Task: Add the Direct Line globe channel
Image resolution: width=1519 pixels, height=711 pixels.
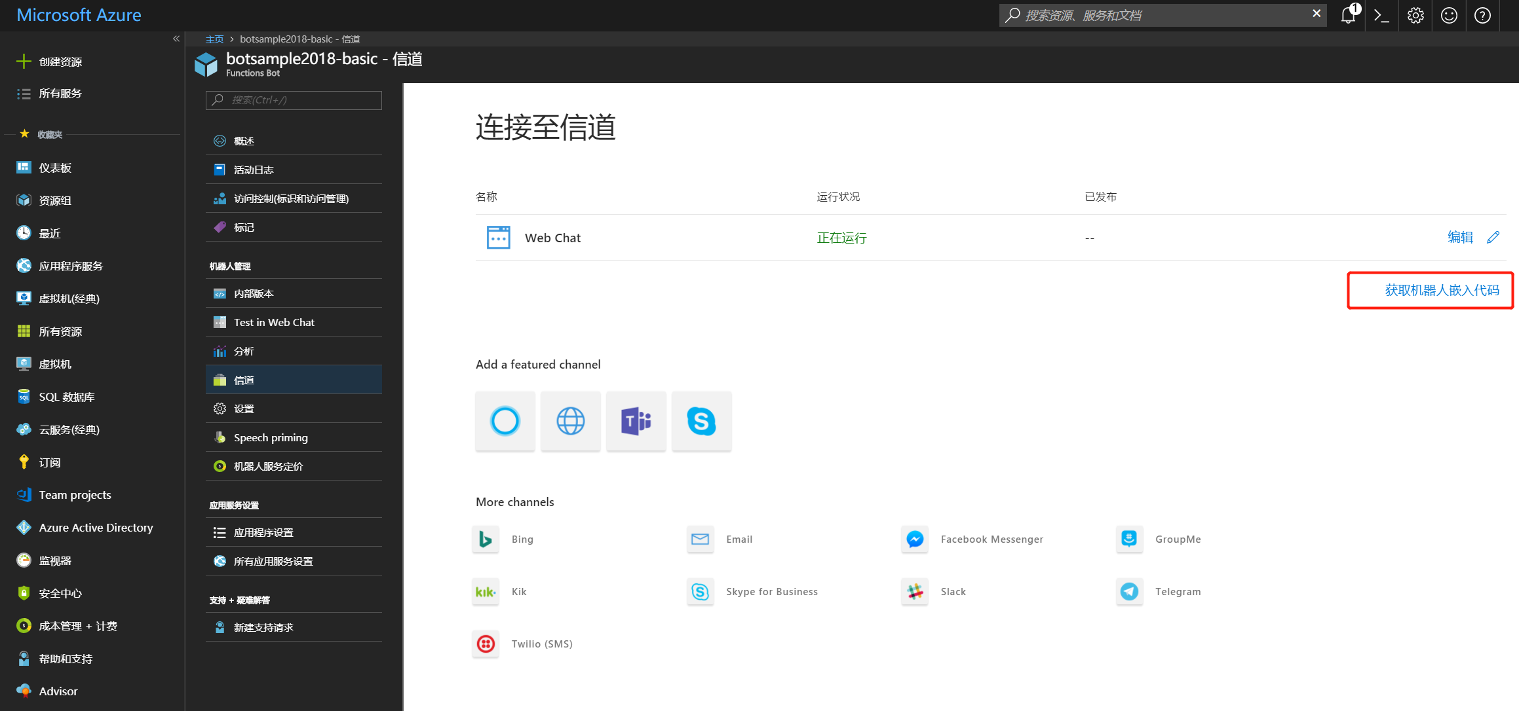Action: pos(571,421)
